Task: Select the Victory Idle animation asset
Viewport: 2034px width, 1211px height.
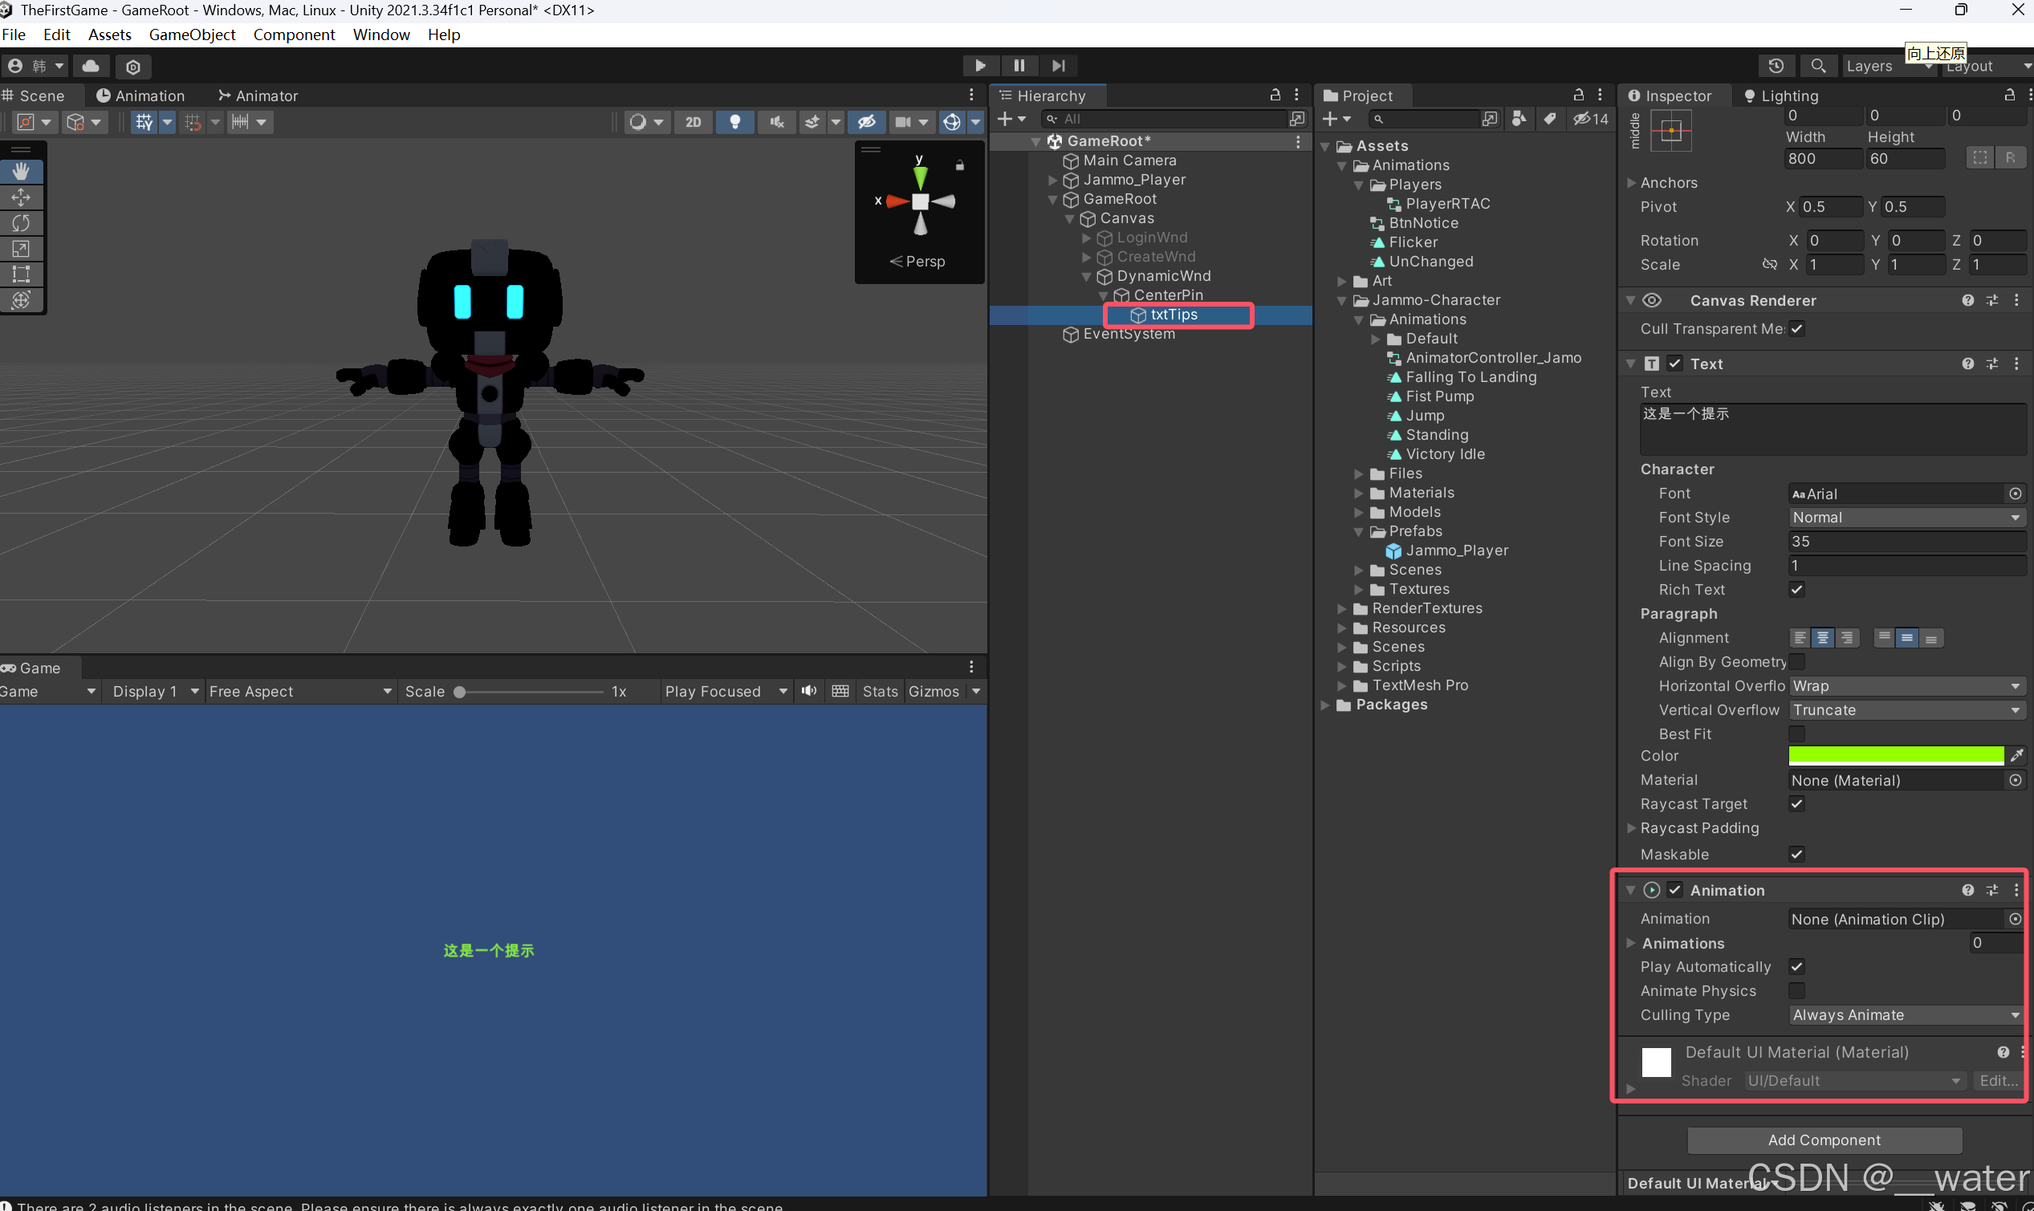Action: [x=1445, y=453]
